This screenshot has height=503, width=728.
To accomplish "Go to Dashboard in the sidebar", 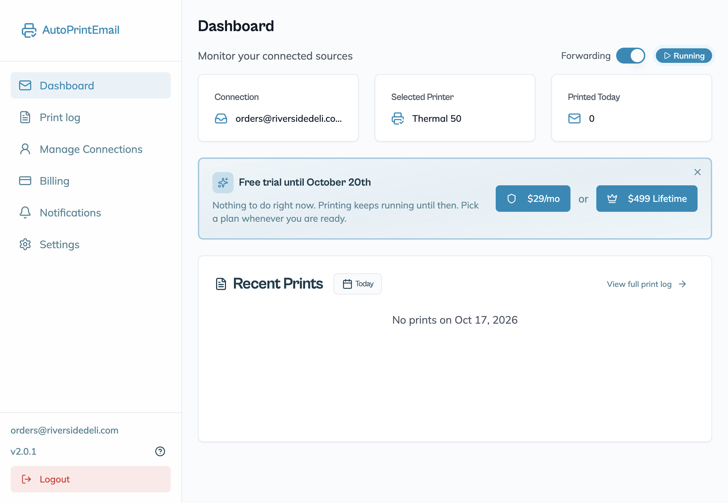I will click(91, 85).
